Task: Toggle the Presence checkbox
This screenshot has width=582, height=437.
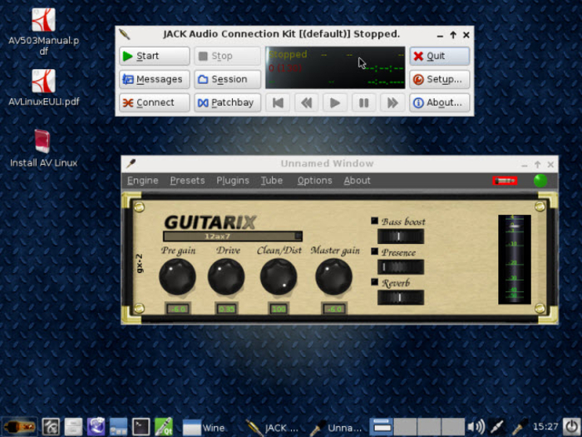Action: tap(375, 251)
